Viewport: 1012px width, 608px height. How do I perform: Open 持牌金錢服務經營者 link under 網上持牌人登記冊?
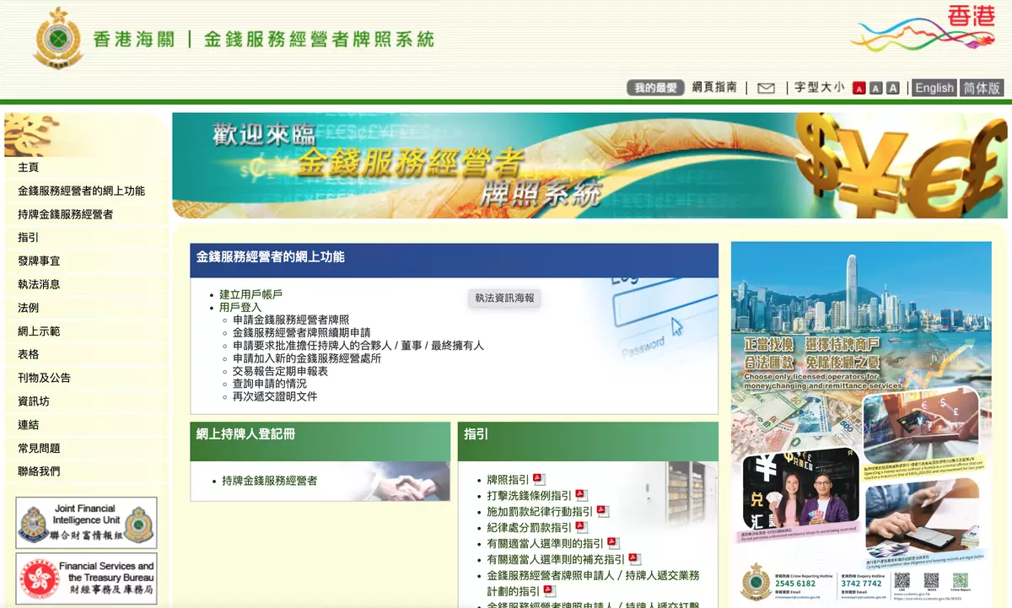270,481
